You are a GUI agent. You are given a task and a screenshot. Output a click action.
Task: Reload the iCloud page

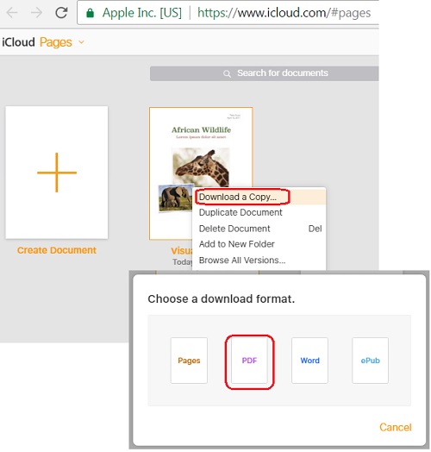point(61,13)
